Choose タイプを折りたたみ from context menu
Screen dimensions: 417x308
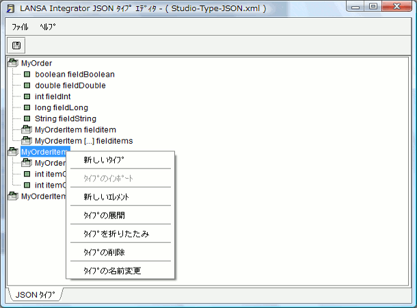[x=120, y=233]
